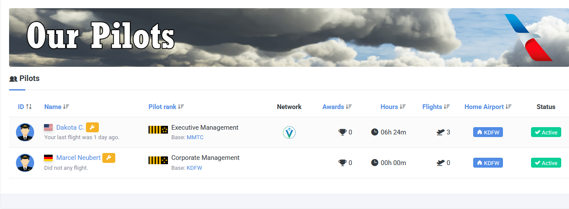Click the Executive Management rank stripes icon
This screenshot has height=209, width=569.
pyautogui.click(x=158, y=130)
